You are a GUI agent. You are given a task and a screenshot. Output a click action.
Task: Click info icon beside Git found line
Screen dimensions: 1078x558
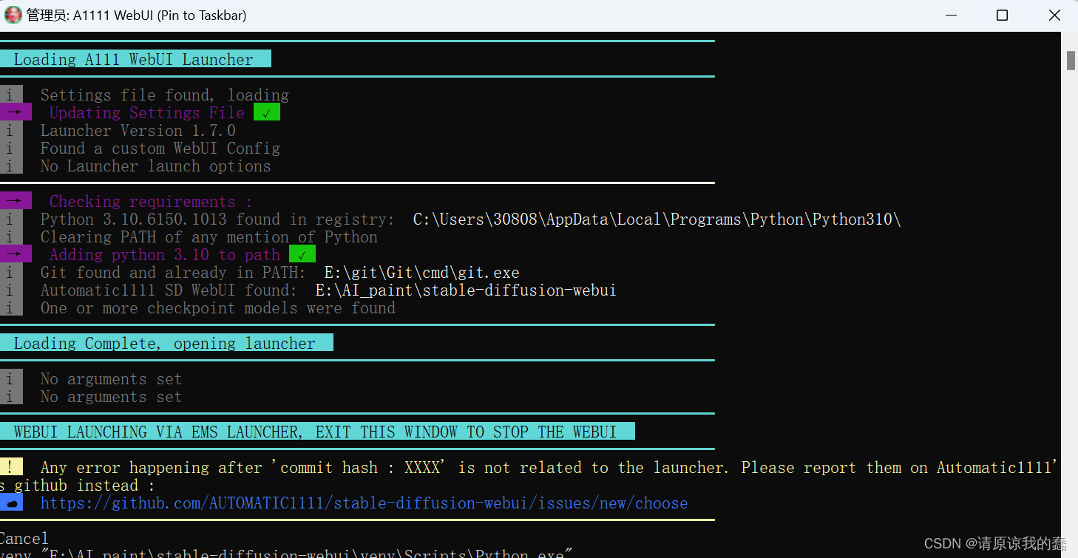pos(10,273)
